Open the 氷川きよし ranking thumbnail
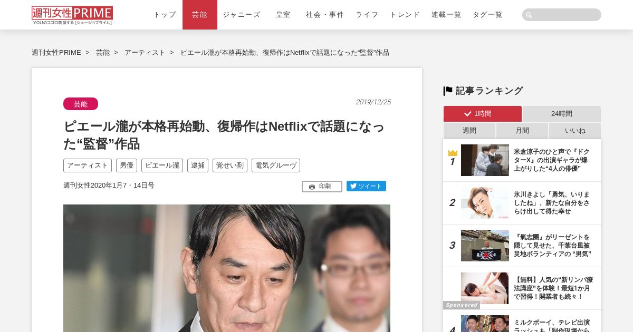This screenshot has height=332, width=633. tap(485, 203)
